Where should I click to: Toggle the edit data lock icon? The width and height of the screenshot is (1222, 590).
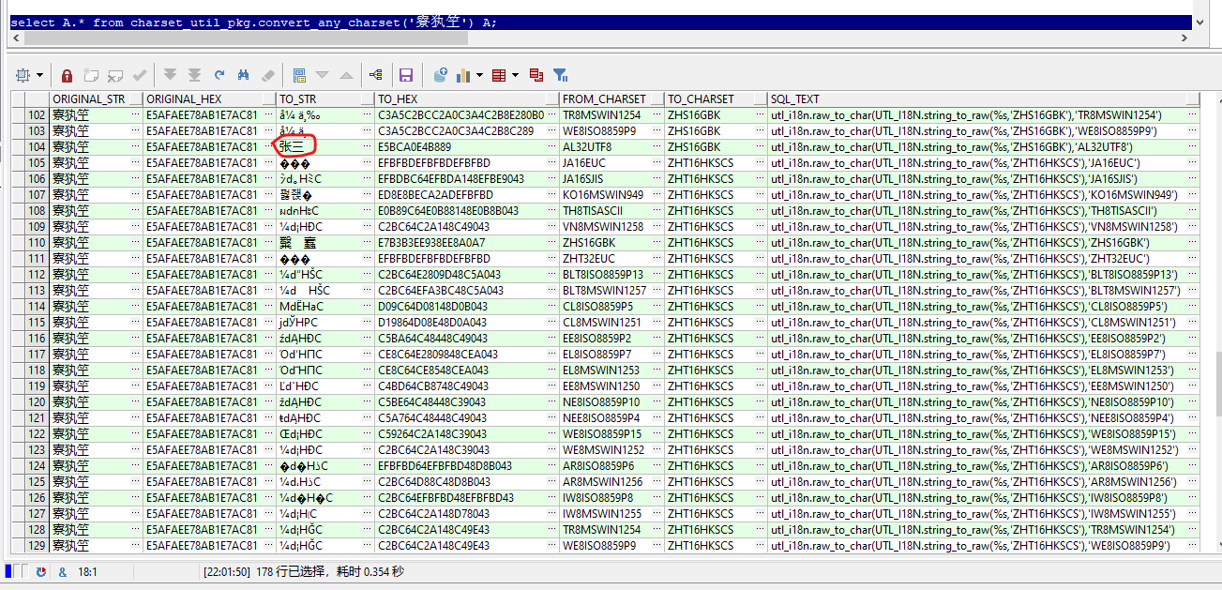[67, 75]
